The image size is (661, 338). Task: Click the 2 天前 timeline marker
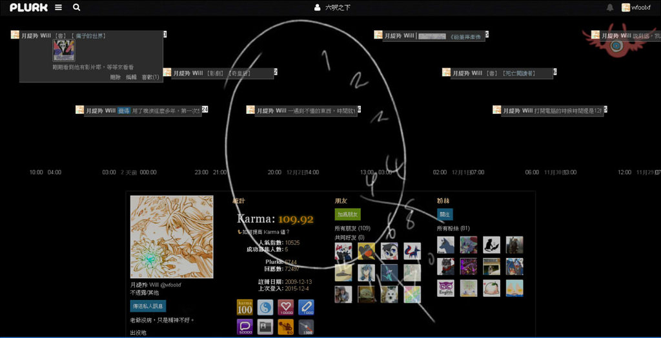pos(129,173)
